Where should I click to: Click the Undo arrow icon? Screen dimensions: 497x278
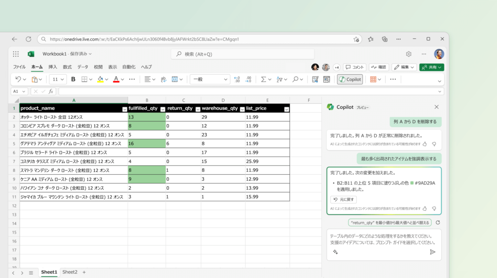coord(18,79)
